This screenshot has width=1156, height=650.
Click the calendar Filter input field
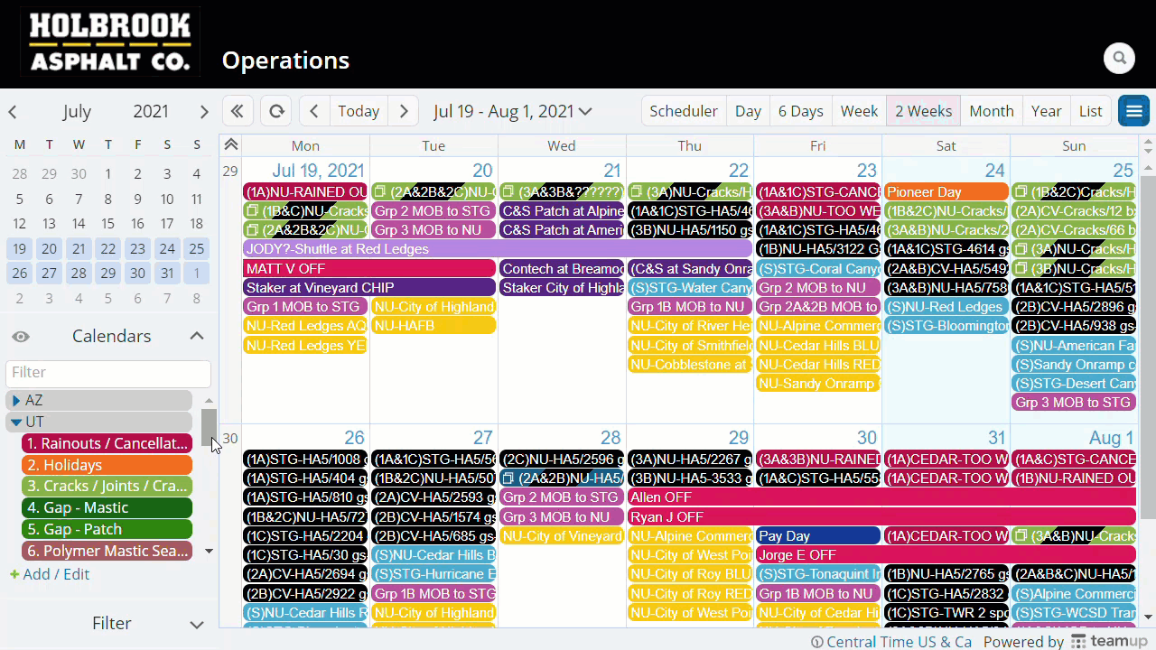[x=108, y=372]
